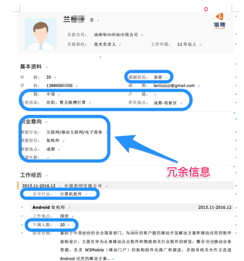Click the 户籍 label

pyautogui.click(x=138, y=94)
